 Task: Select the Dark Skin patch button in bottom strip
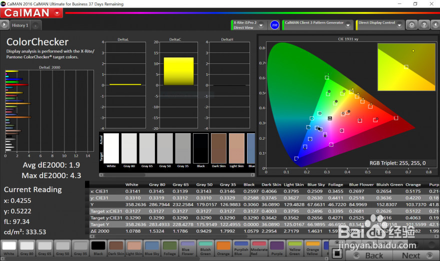(116, 248)
